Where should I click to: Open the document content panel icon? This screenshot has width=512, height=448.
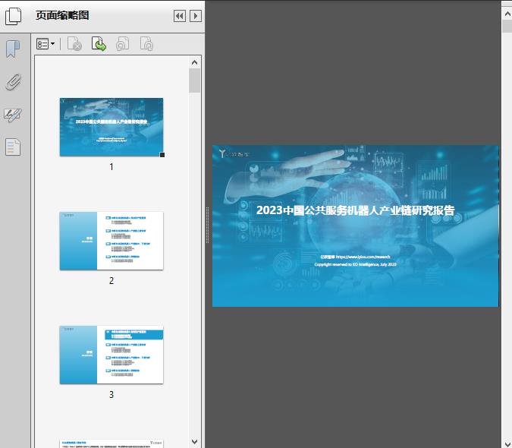13,147
